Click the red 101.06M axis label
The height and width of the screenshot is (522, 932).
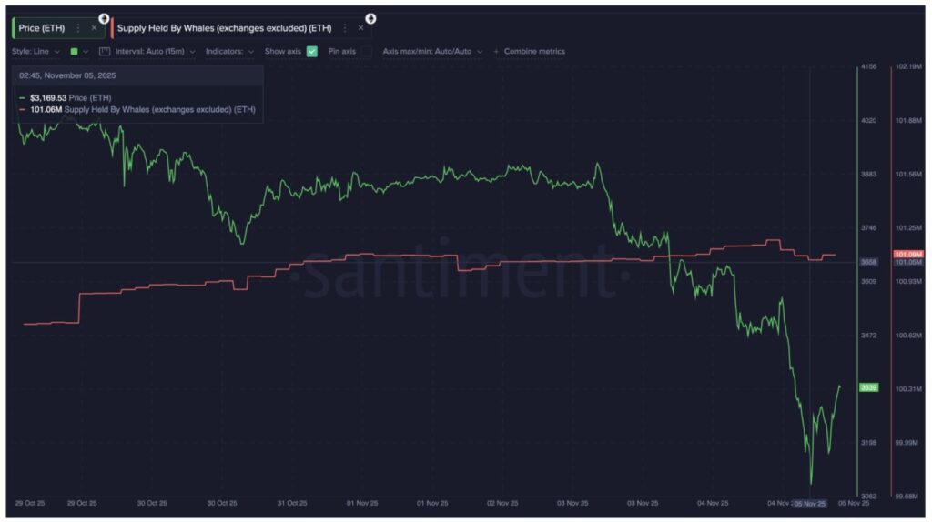907,254
